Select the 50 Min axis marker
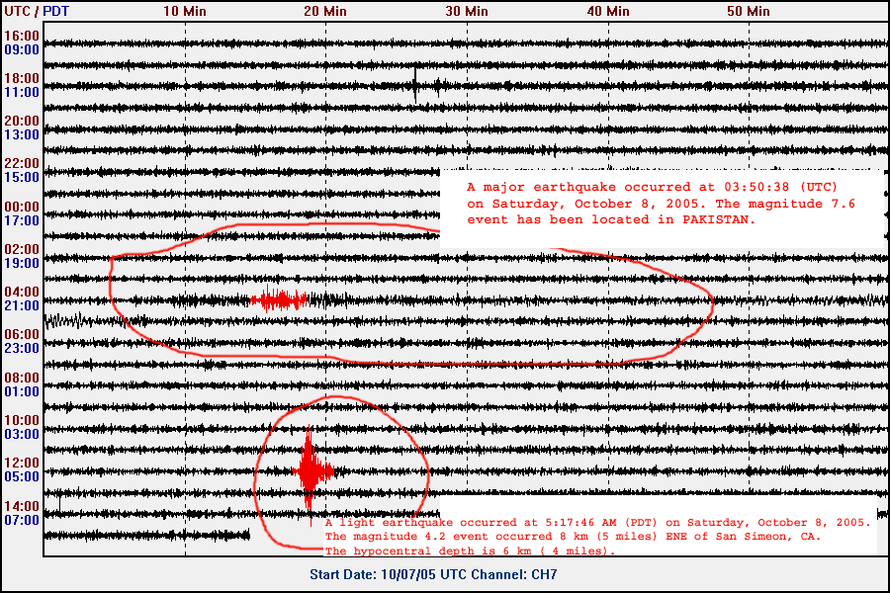The height and width of the screenshot is (593, 890). [x=748, y=11]
